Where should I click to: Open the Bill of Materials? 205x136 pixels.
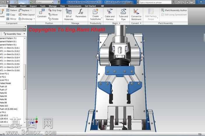point(69,14)
